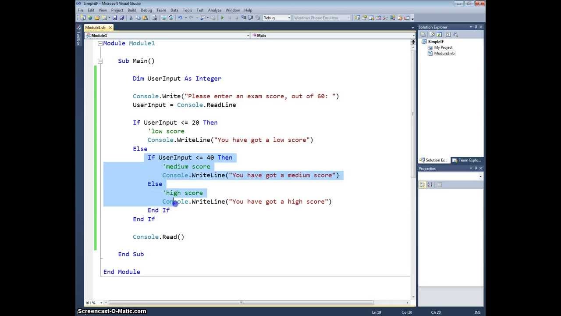
Task: Select My Project in Solution Explorer
Action: [x=443, y=47]
